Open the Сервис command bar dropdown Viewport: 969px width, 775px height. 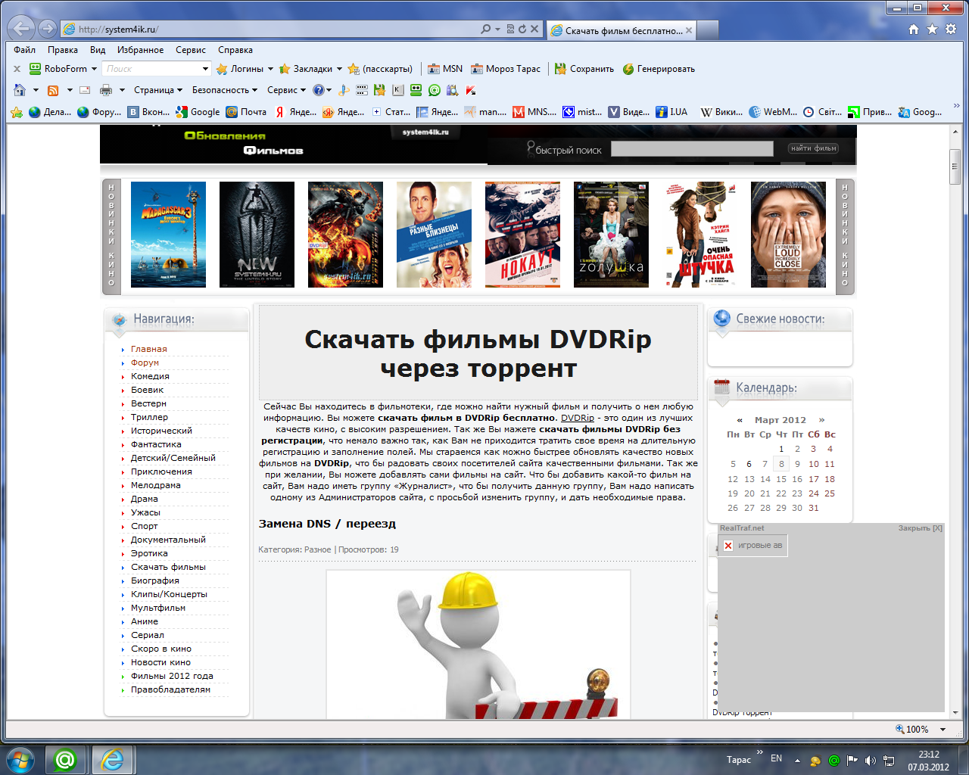coord(286,90)
